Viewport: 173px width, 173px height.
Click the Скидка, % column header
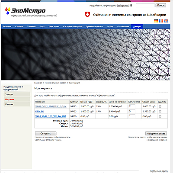point(101,102)
